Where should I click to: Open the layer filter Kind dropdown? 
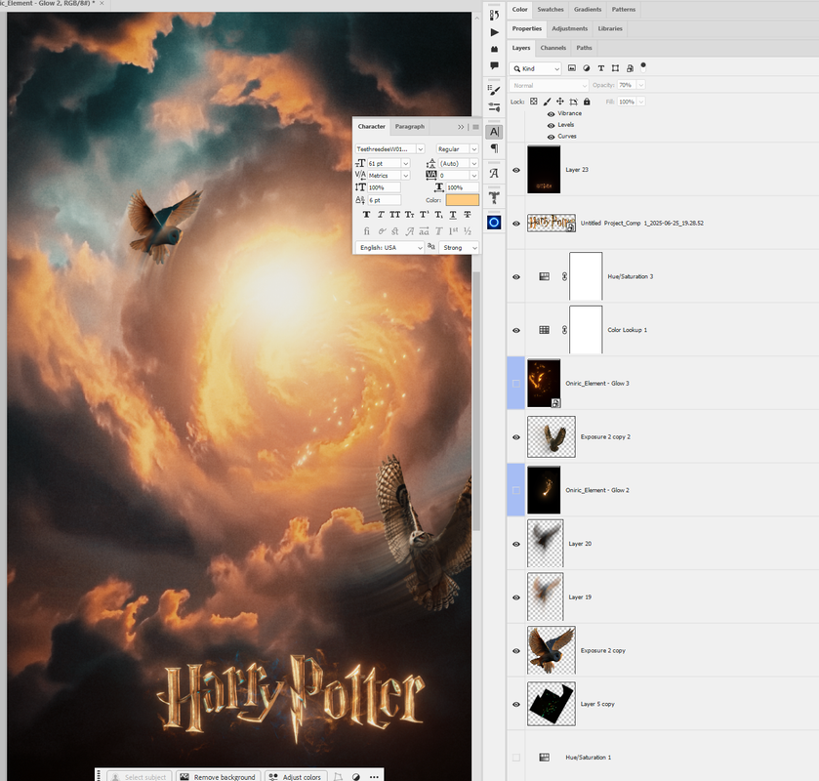[535, 68]
